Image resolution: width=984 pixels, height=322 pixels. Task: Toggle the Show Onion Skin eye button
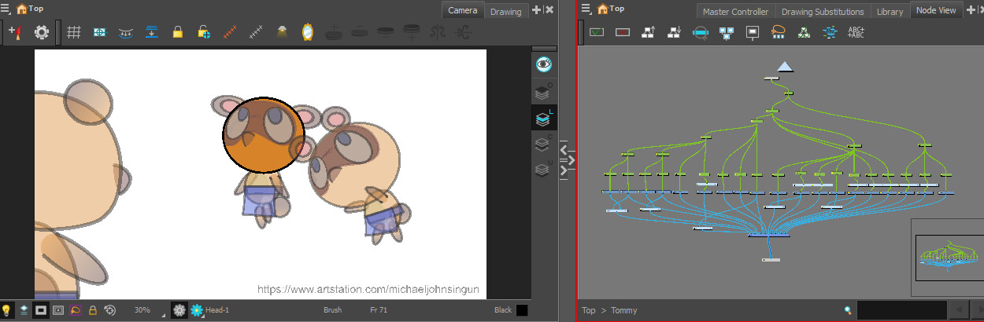click(543, 64)
